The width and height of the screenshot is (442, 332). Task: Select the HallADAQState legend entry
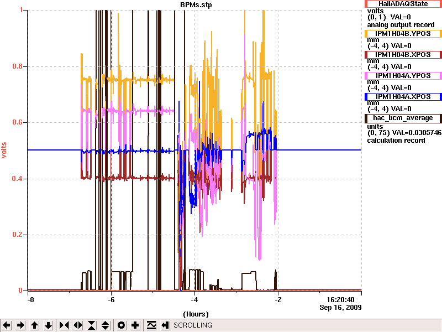coord(403,4)
